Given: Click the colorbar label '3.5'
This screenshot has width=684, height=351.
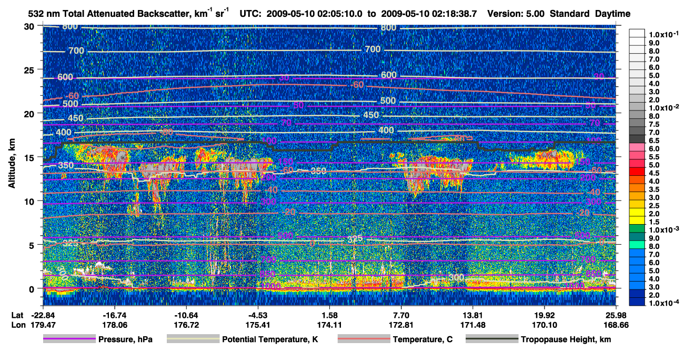Looking at the screenshot, I should click(x=653, y=189).
